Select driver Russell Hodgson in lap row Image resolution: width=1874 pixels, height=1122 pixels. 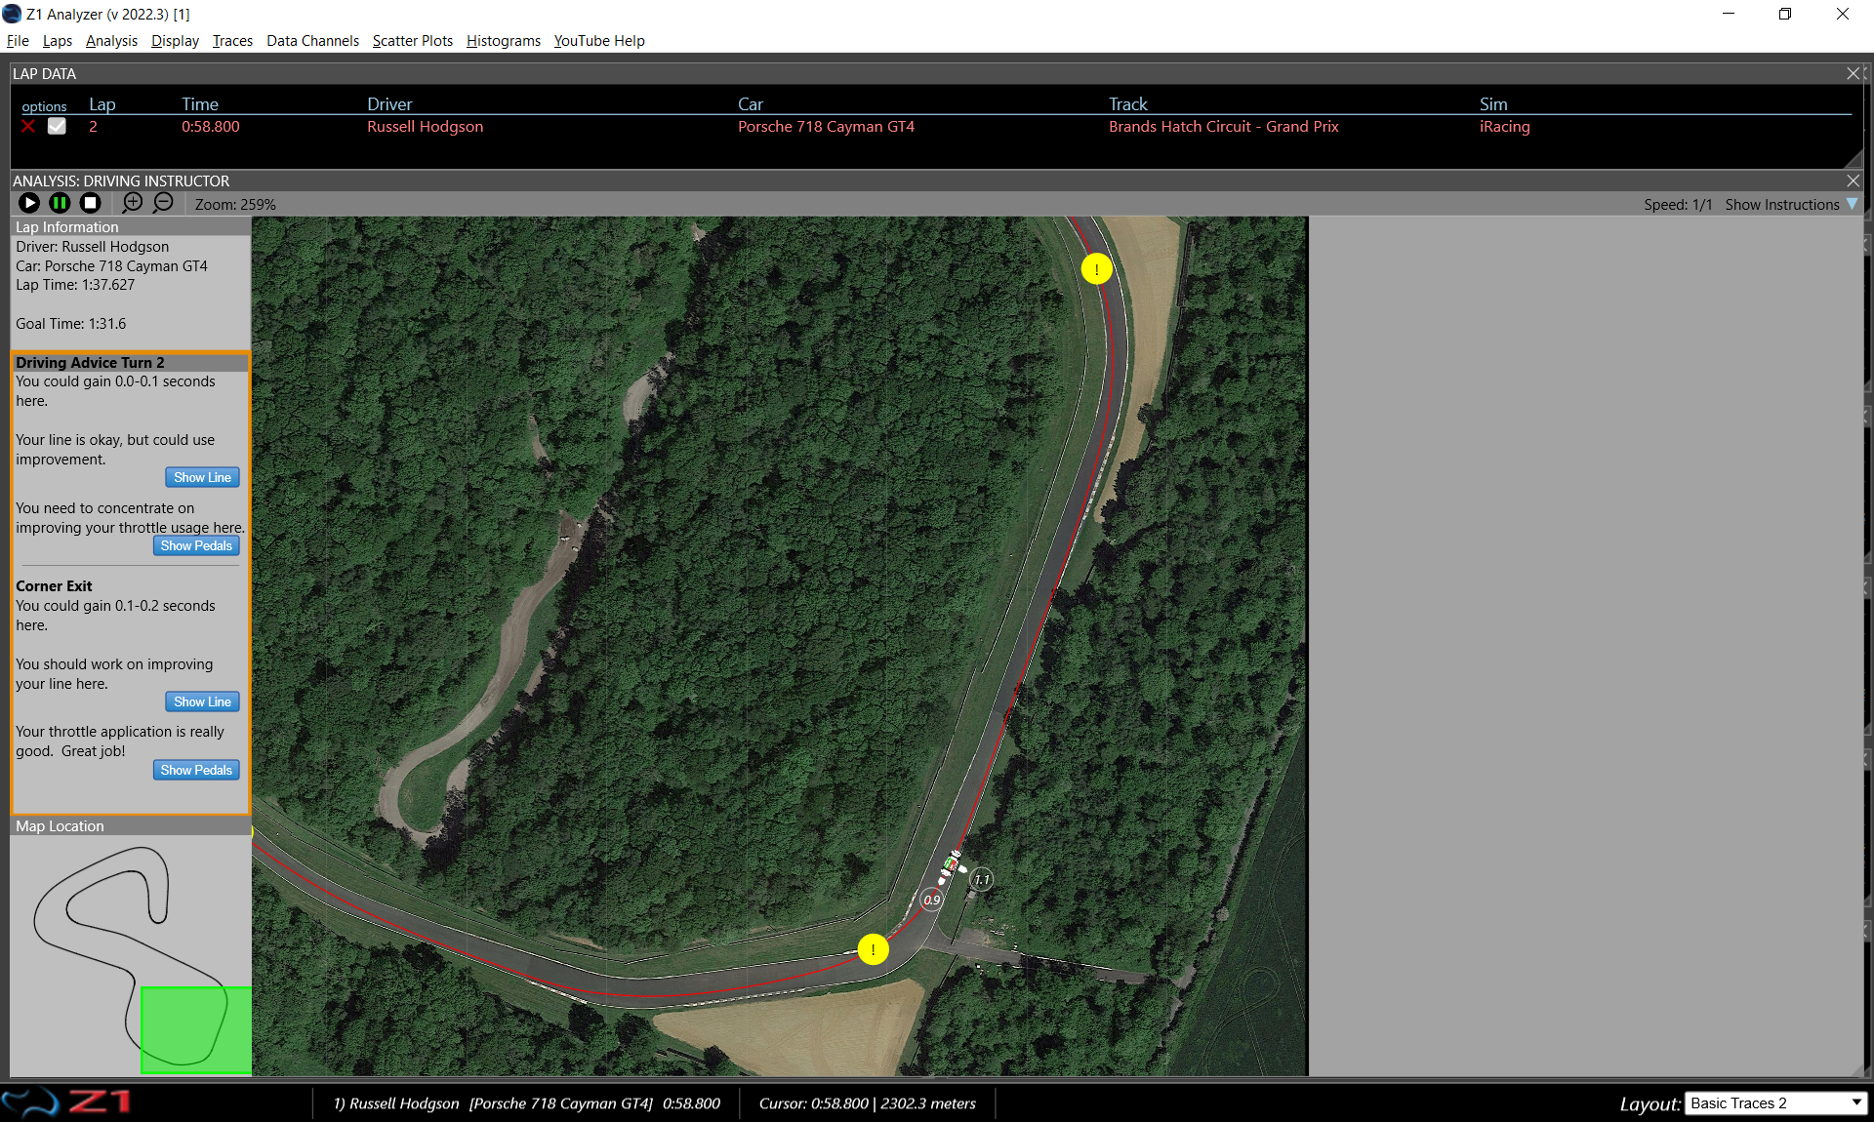(426, 127)
